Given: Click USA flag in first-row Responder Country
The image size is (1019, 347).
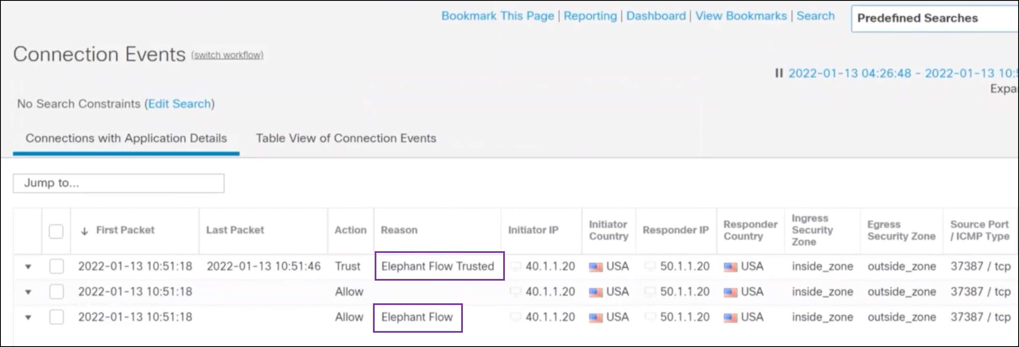Looking at the screenshot, I should point(730,267).
